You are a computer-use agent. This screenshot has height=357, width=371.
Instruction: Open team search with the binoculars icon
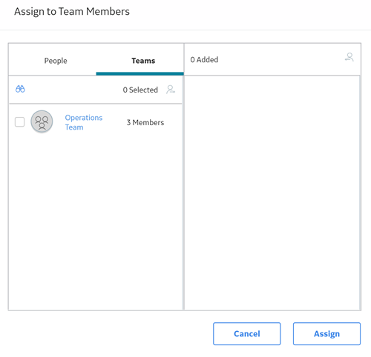pos(20,89)
